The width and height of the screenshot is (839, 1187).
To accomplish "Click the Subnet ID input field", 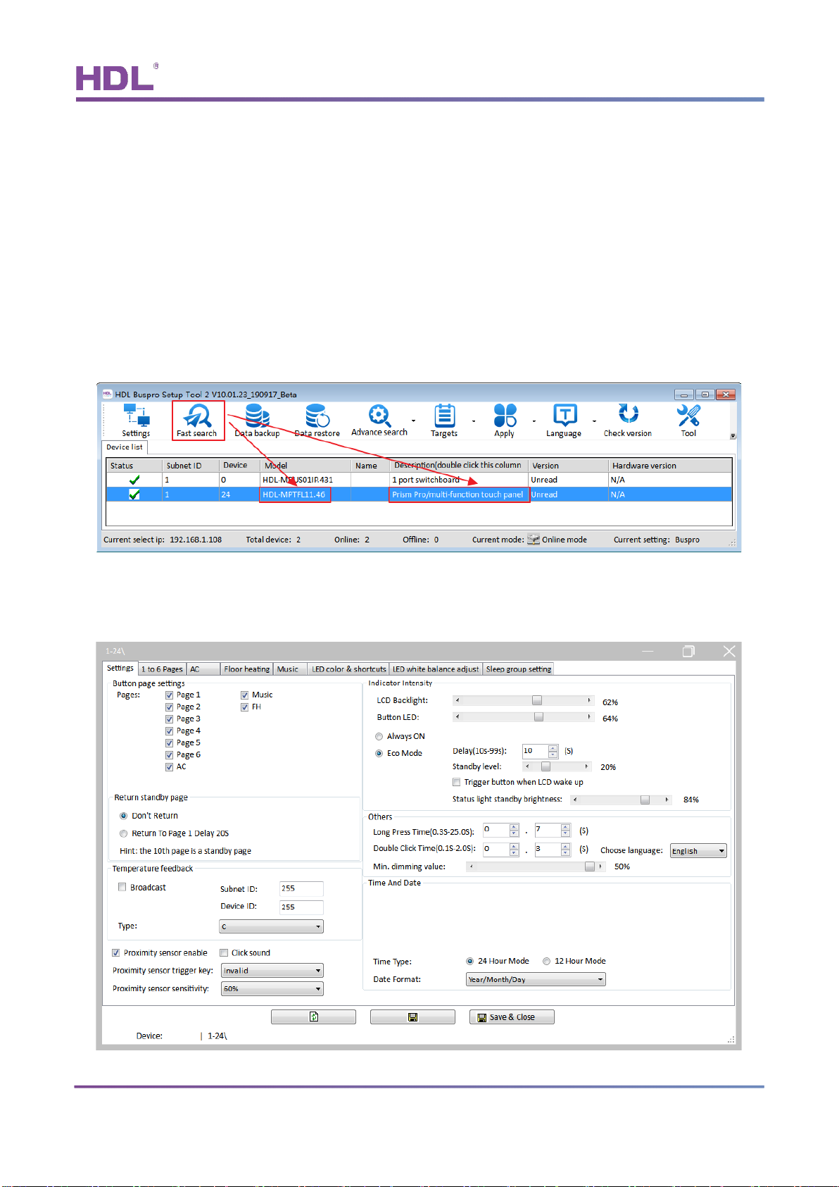I will tap(301, 889).
